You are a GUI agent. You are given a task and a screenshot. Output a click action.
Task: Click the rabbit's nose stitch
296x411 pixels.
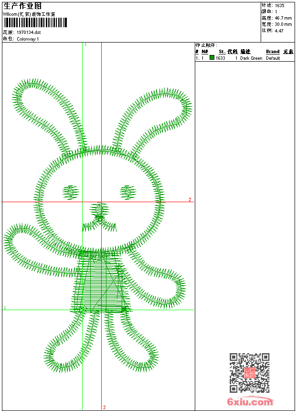click(99, 209)
